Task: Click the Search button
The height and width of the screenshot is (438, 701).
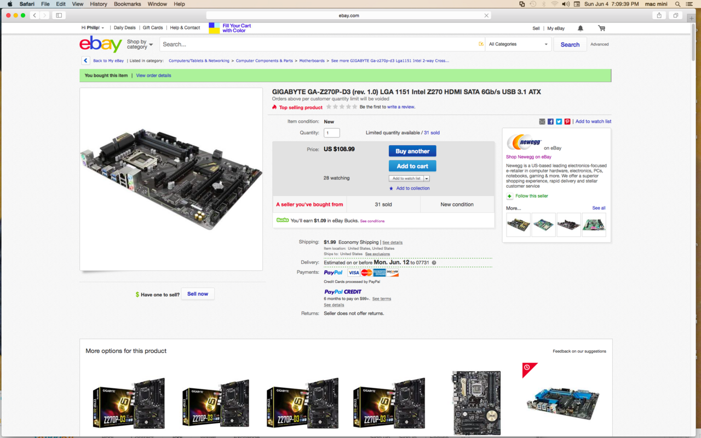Action: click(570, 44)
